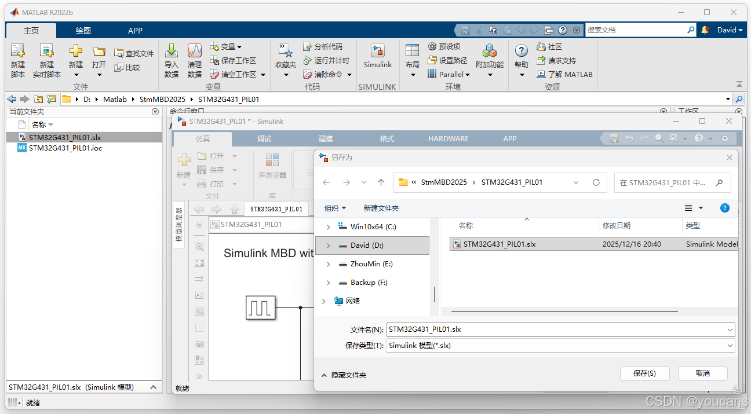The height and width of the screenshot is (414, 751).
Task: Click the blue help icon in Save As dialog
Action: 724,208
